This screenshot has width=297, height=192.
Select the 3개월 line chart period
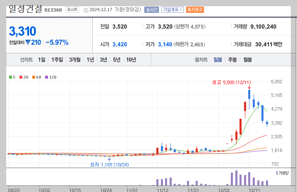pyautogui.click(x=74, y=60)
